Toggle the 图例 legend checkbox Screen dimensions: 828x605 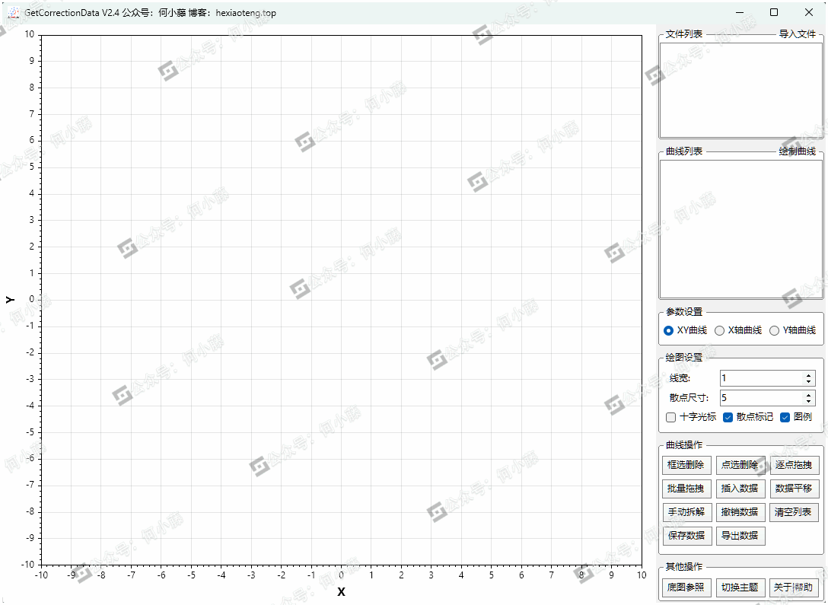pyautogui.click(x=785, y=417)
